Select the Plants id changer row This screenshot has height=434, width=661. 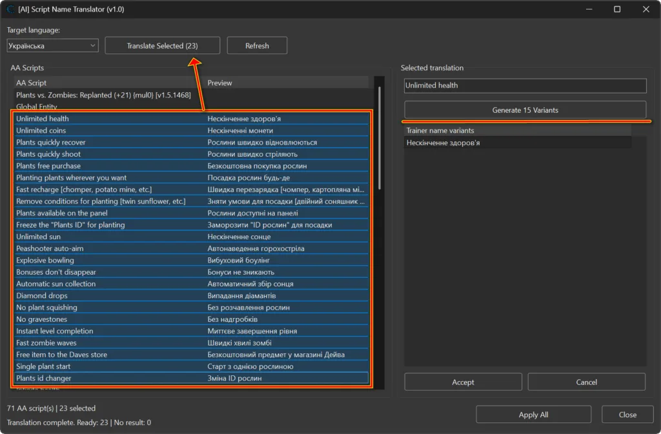(x=191, y=378)
